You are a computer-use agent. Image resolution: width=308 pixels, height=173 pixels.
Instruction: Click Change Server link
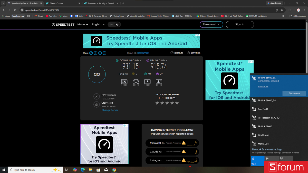point(110,110)
